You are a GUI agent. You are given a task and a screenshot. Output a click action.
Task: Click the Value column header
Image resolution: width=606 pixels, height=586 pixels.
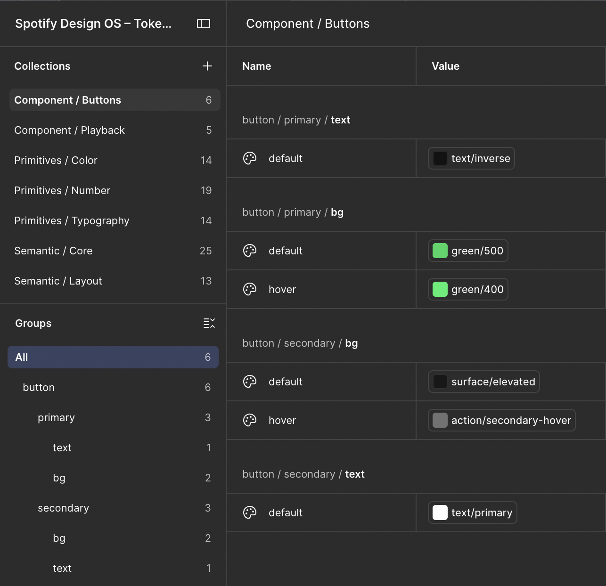(446, 66)
